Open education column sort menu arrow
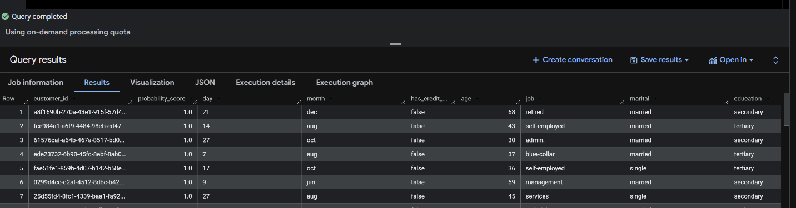This screenshot has width=796, height=208. pos(768,99)
